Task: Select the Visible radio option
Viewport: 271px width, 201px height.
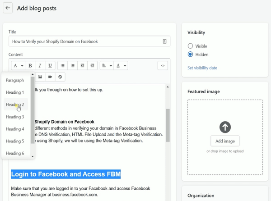Action: point(190,46)
